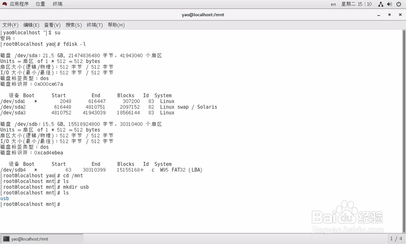The width and height of the screenshot is (406, 244).
Task: Open the en input language indicator
Action: pyautogui.click(x=333, y=4)
